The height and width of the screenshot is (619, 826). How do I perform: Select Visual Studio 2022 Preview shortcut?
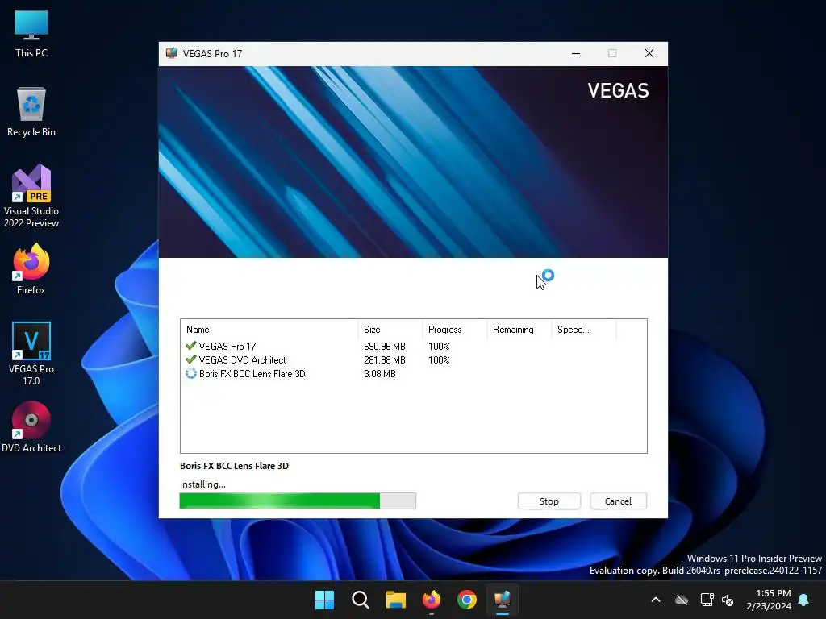tap(31, 197)
